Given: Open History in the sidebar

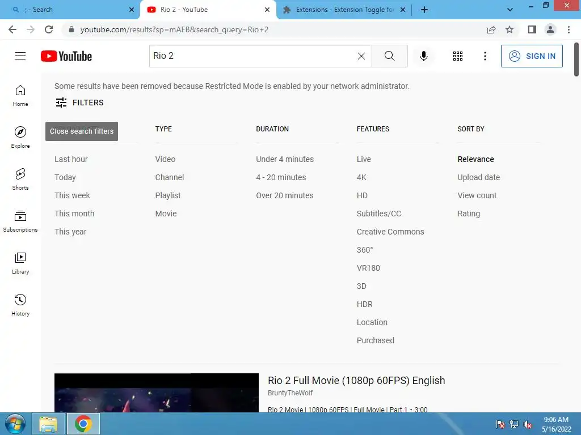Looking at the screenshot, I should point(20,305).
